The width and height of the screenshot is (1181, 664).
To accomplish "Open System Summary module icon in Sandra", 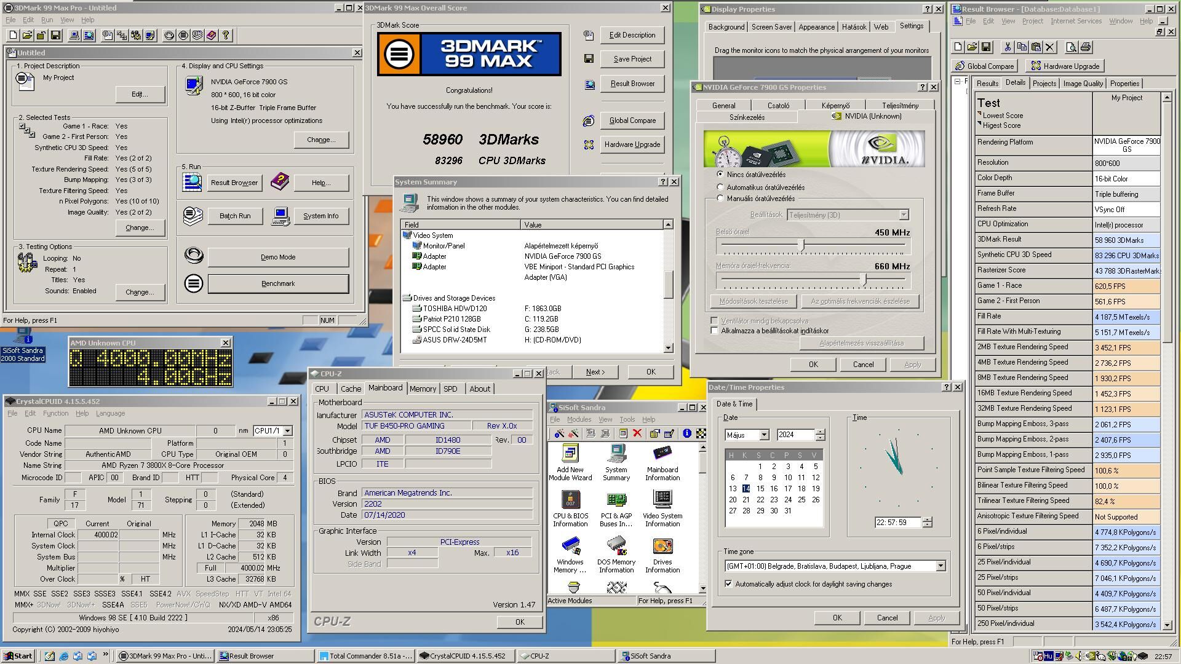I will coord(616,463).
